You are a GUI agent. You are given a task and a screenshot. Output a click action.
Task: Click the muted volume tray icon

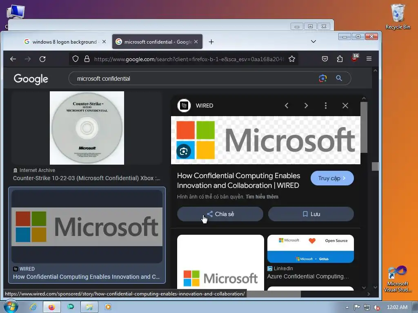click(x=377, y=307)
